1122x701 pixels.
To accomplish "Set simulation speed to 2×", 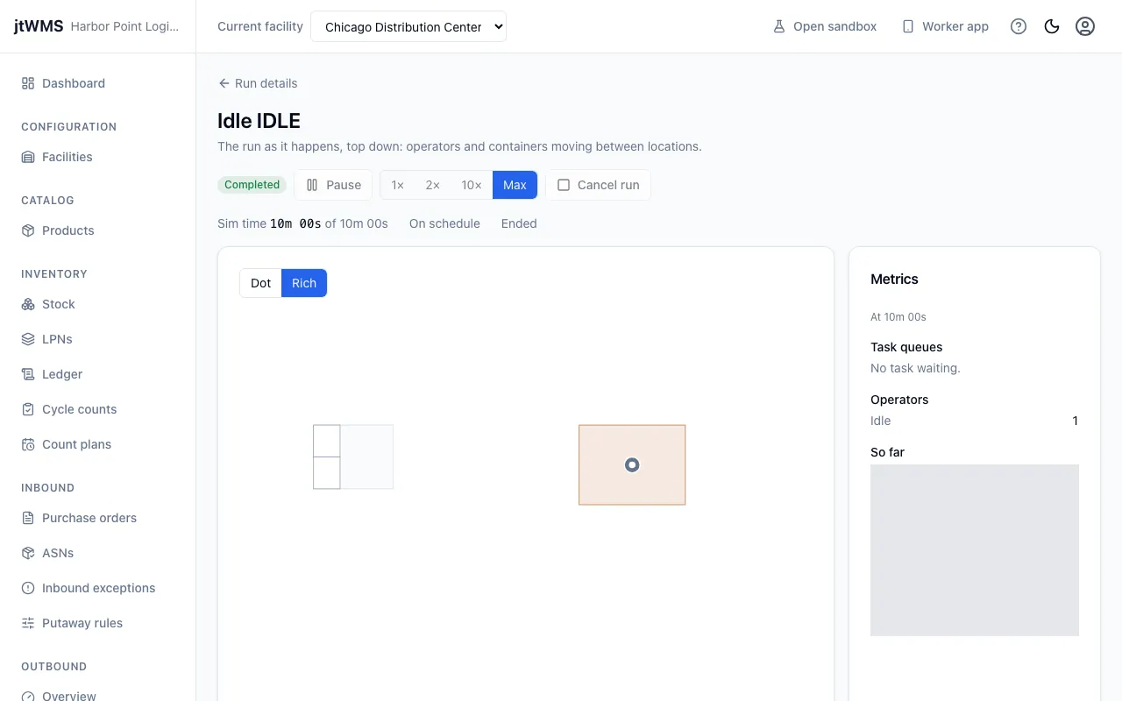I will pos(432,185).
